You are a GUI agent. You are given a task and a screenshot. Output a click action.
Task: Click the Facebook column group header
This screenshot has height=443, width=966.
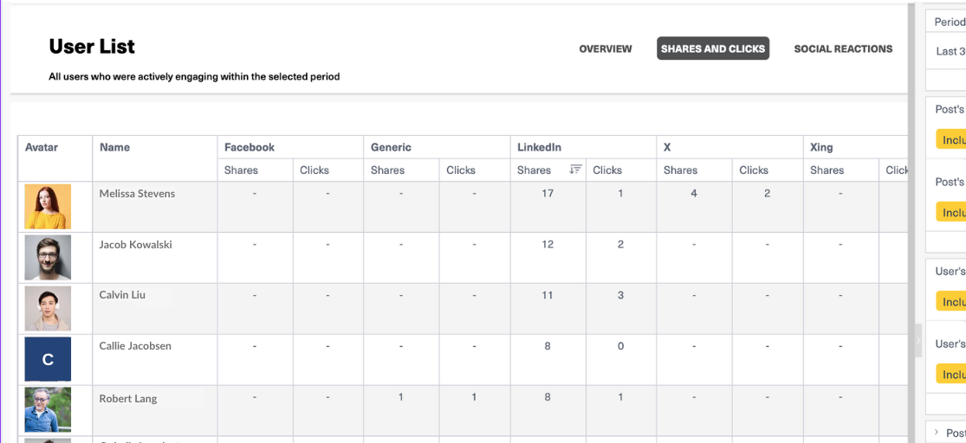(x=250, y=147)
